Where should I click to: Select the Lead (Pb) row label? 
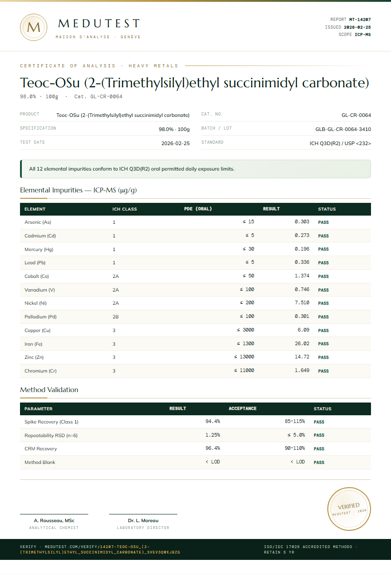click(35, 263)
